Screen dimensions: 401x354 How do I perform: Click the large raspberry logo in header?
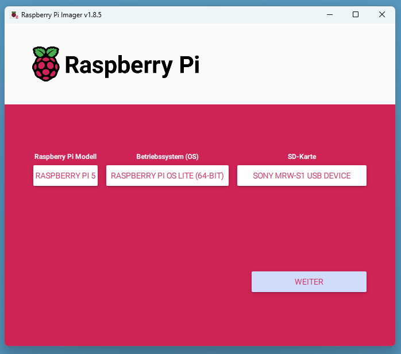(x=45, y=64)
